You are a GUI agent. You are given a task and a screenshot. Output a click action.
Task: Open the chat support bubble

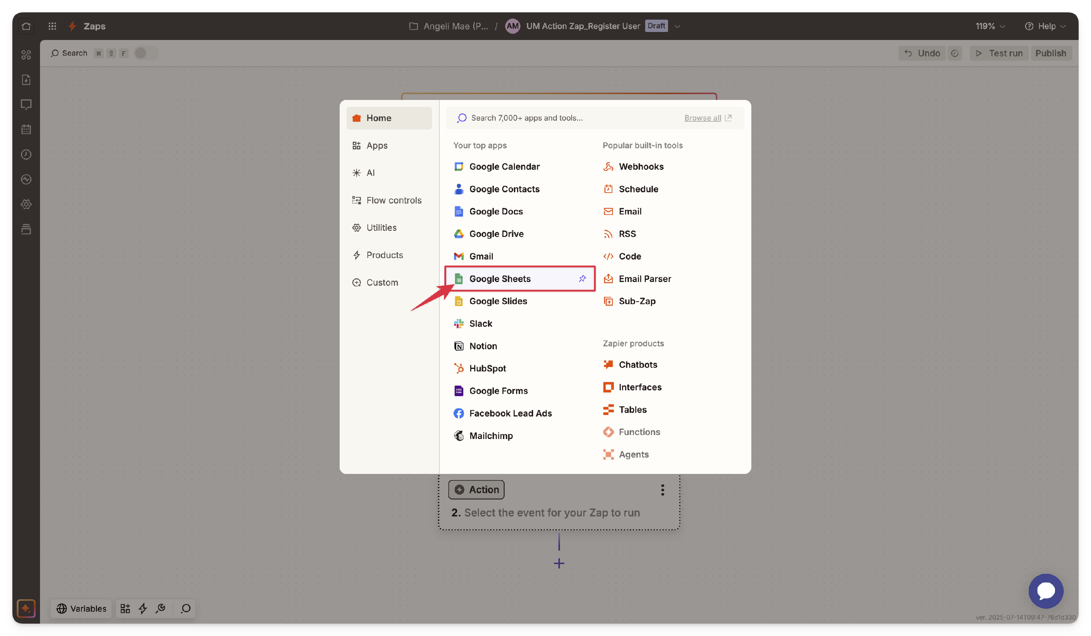coord(1046,591)
